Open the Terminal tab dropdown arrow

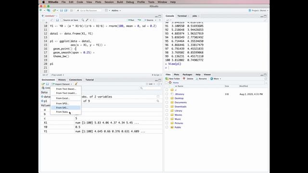[188, 16]
